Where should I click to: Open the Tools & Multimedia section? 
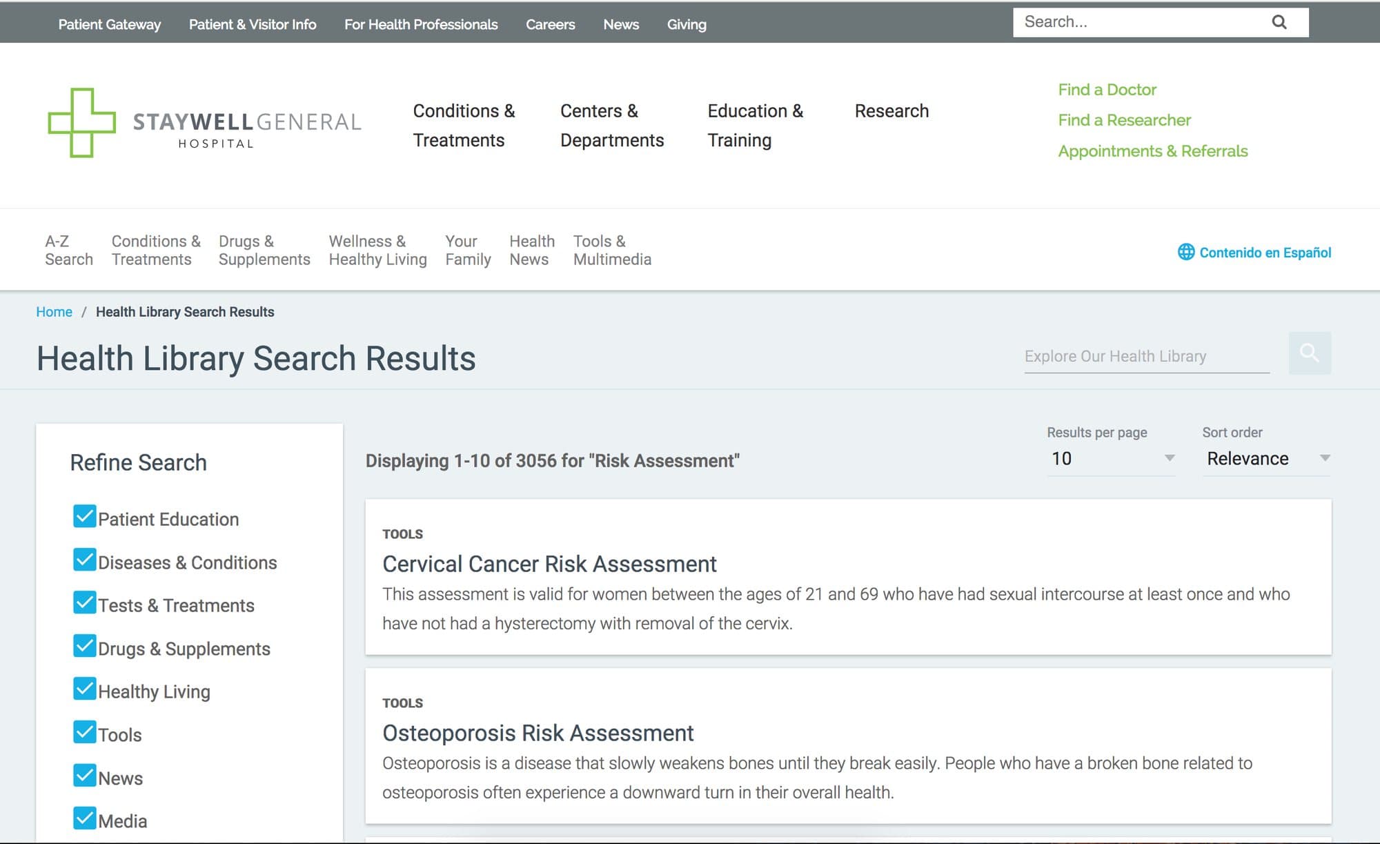click(x=612, y=251)
